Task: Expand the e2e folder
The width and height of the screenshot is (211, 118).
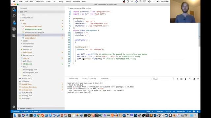Action: coord(23,15)
